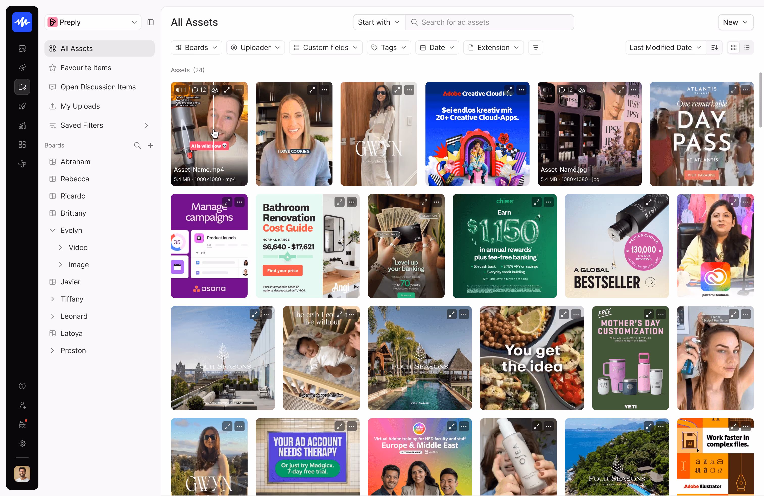Switch to grid view
764x496 pixels.
click(x=734, y=47)
